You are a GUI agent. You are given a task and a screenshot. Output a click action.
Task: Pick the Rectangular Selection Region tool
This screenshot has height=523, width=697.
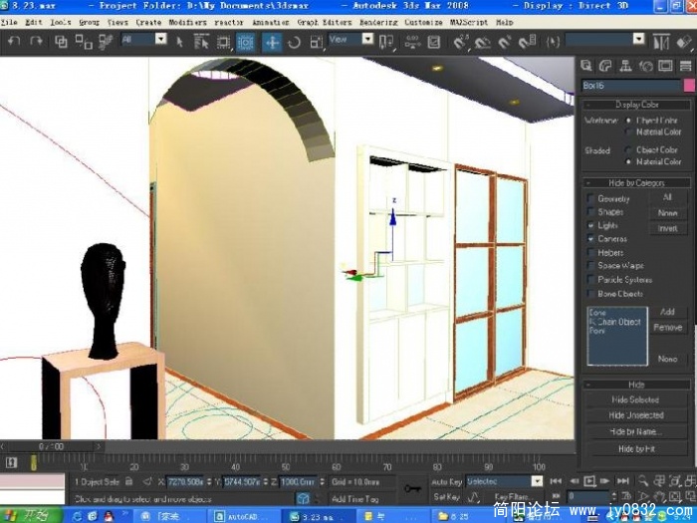[223, 42]
